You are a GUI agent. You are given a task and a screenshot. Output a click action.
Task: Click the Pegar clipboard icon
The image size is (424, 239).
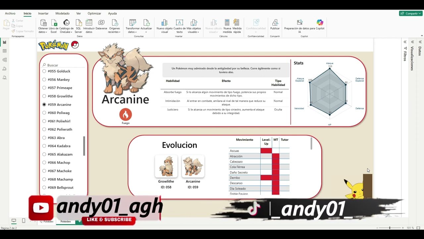pos(6,23)
